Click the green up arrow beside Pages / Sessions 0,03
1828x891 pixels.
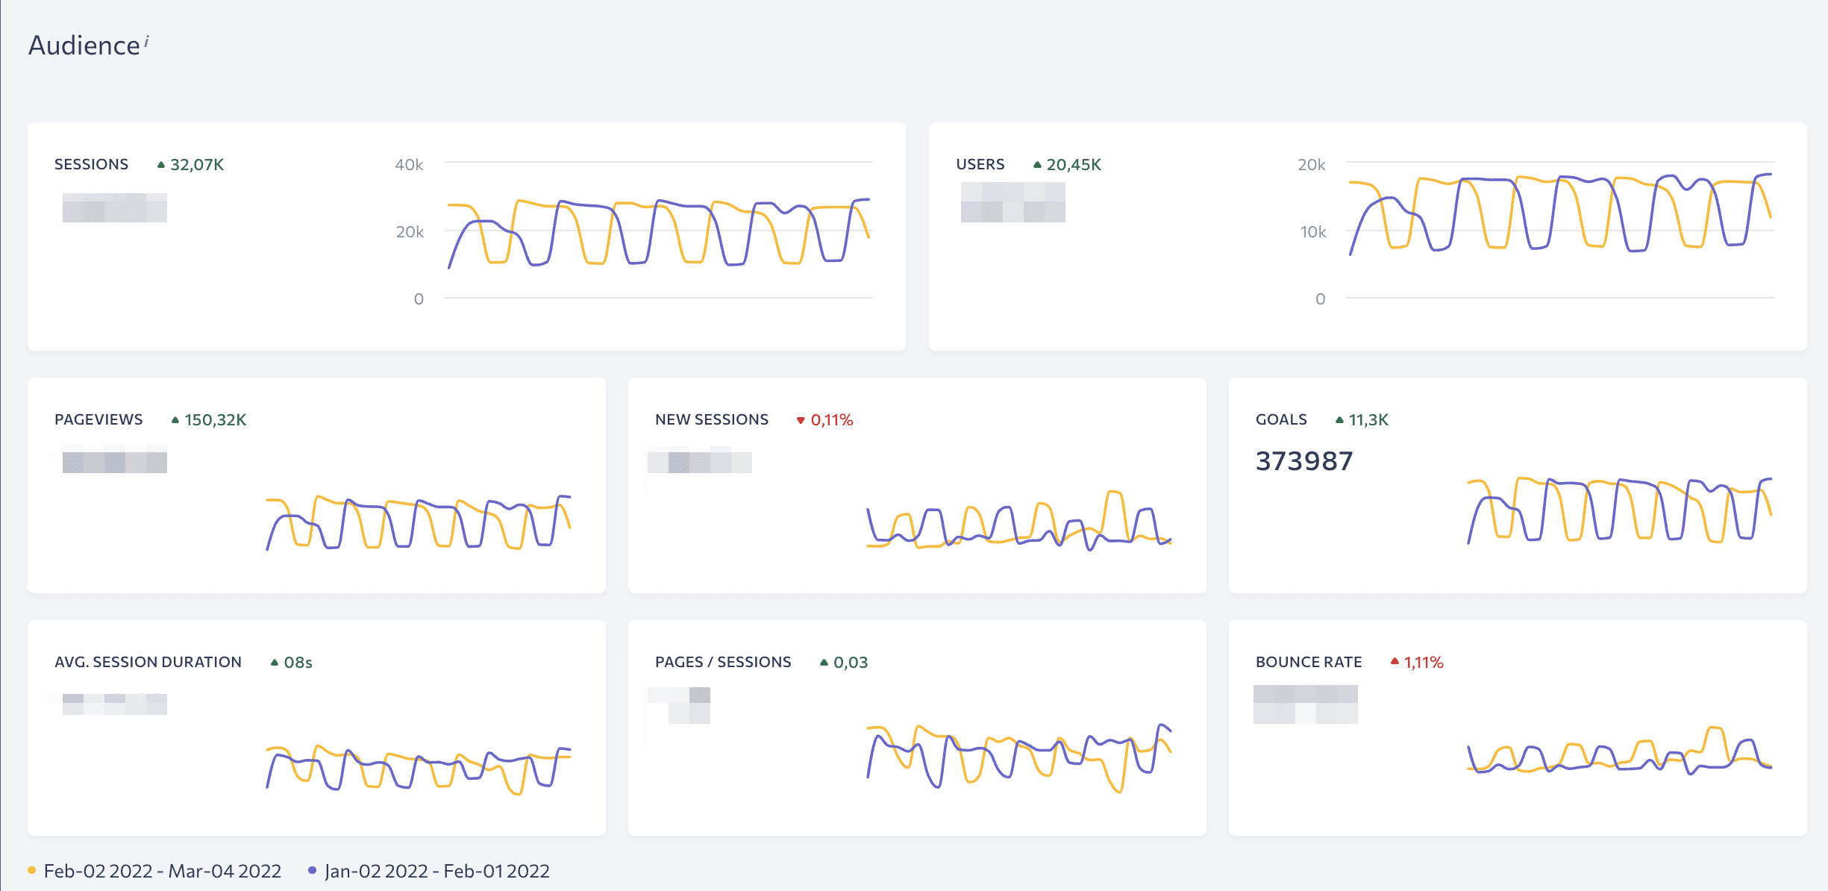(824, 663)
